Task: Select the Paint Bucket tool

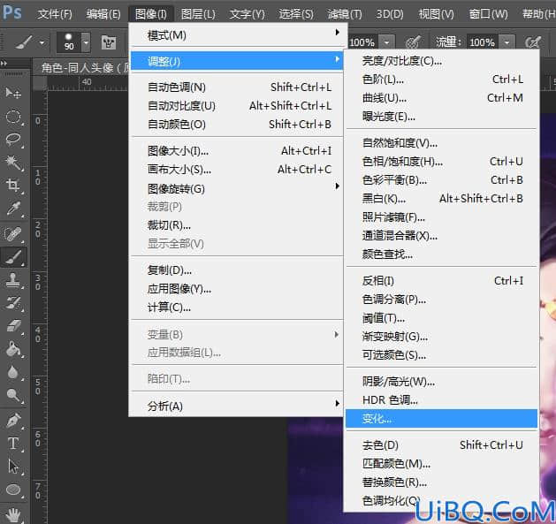Action: (x=13, y=349)
